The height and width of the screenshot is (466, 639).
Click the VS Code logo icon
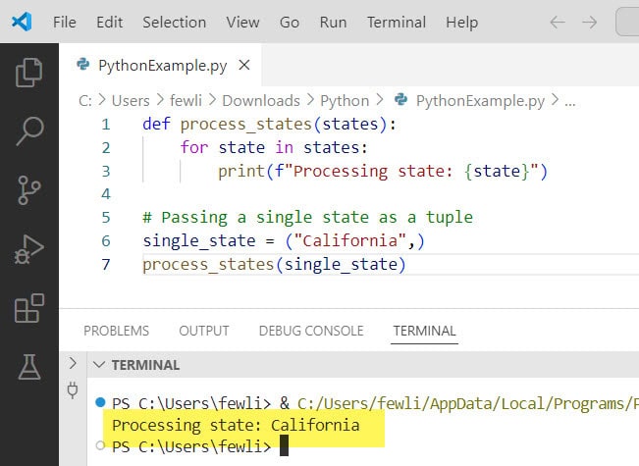[22, 22]
